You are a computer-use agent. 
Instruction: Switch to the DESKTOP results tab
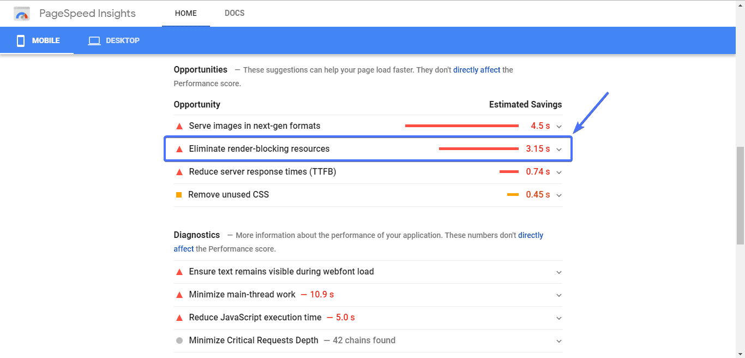point(115,40)
